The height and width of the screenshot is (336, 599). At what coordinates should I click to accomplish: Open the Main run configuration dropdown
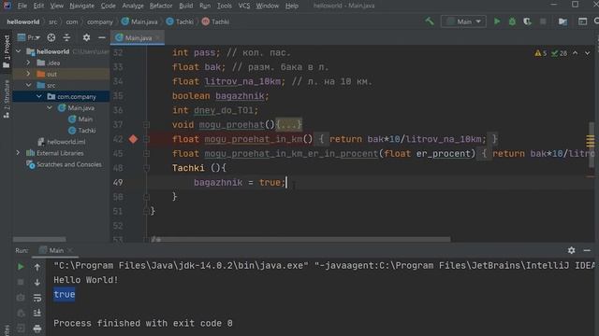point(463,21)
